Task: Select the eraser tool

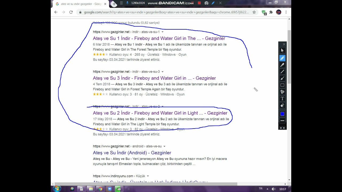Action: pos(282,105)
